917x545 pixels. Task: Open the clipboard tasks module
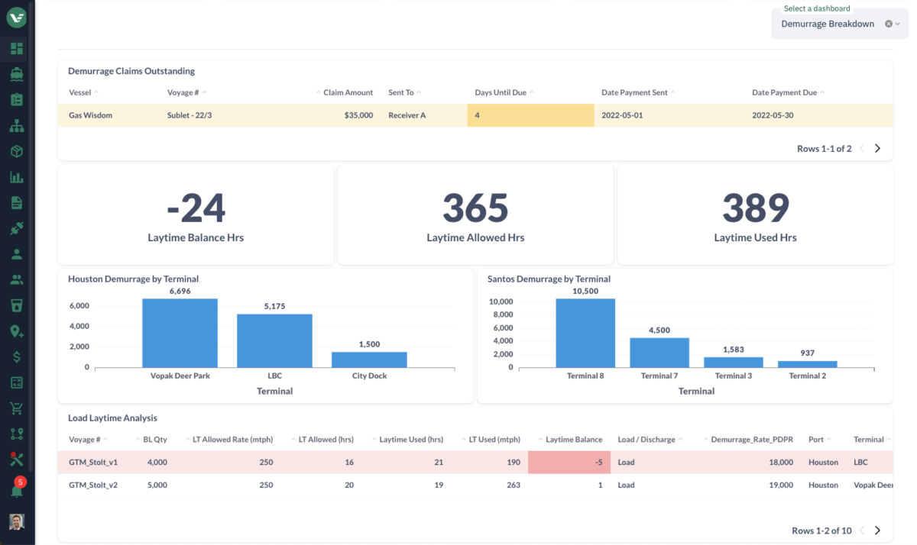tap(16, 99)
